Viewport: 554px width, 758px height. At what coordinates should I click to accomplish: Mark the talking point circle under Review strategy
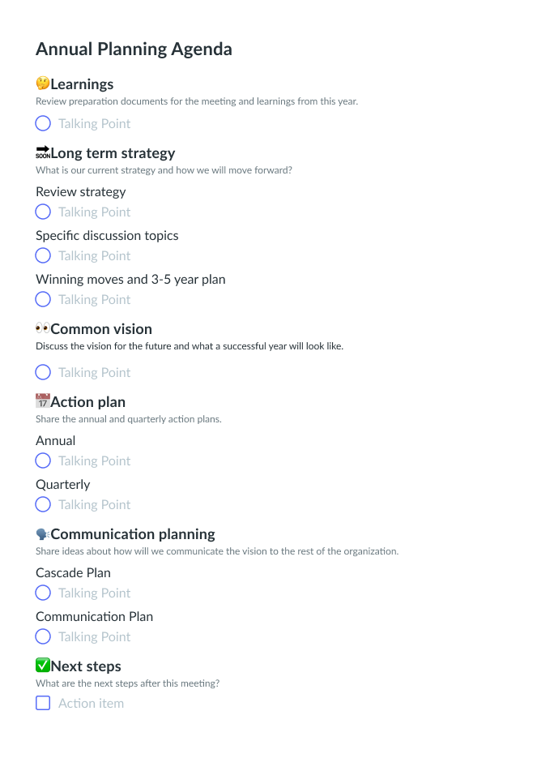point(43,212)
